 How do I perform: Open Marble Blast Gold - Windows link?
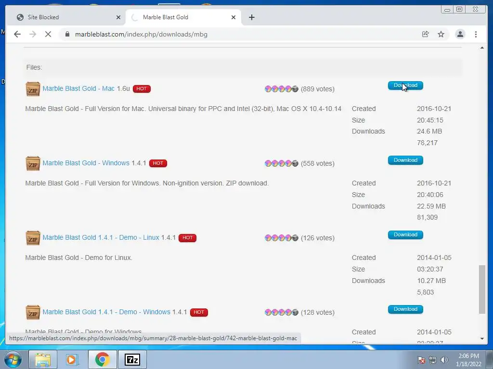(86, 163)
